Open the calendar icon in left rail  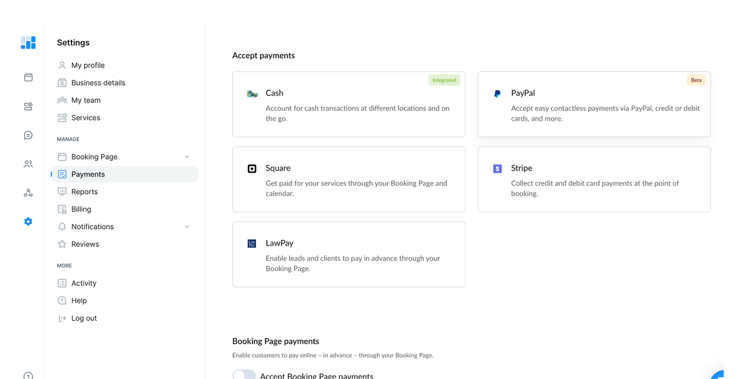coord(28,77)
